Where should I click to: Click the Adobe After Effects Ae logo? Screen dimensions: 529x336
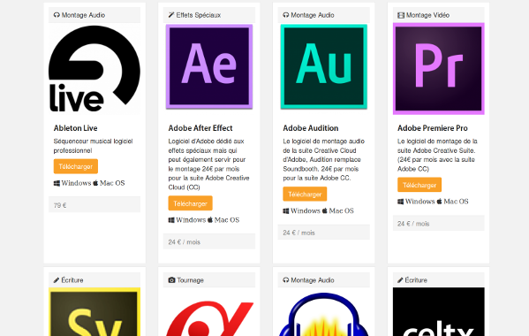(209, 66)
